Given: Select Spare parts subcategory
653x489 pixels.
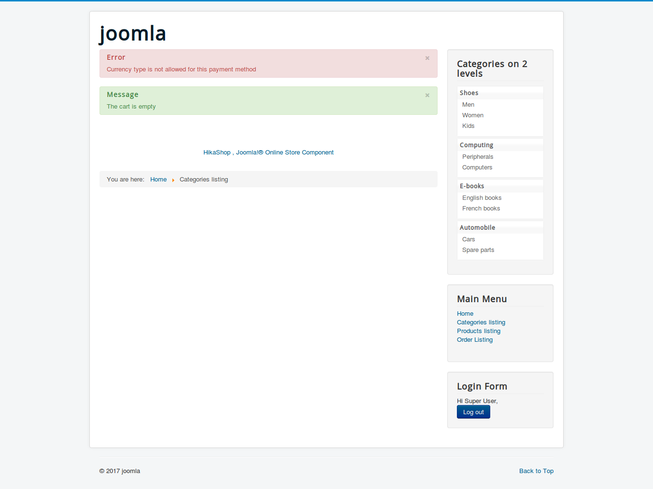Looking at the screenshot, I should click(x=478, y=250).
